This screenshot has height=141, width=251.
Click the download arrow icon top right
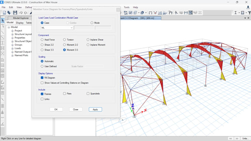point(248,7)
